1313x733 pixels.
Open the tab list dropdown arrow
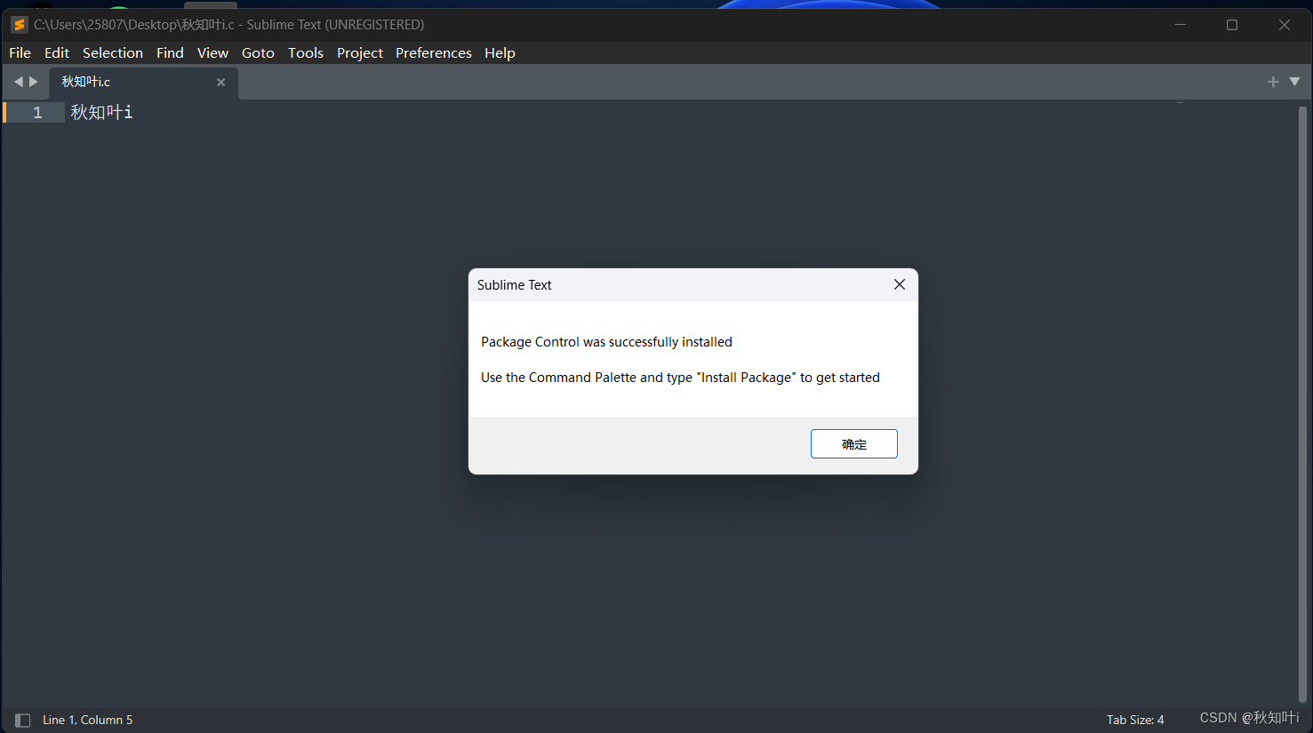coord(1294,82)
